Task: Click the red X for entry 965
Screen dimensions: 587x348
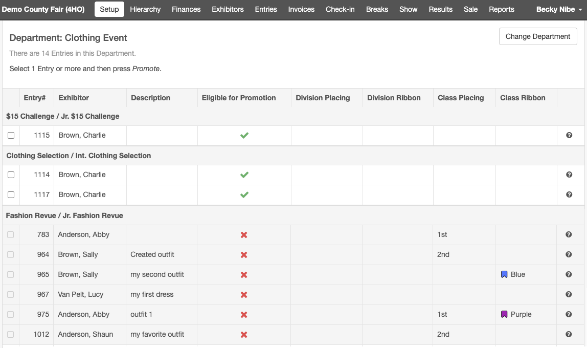Action: coord(244,275)
